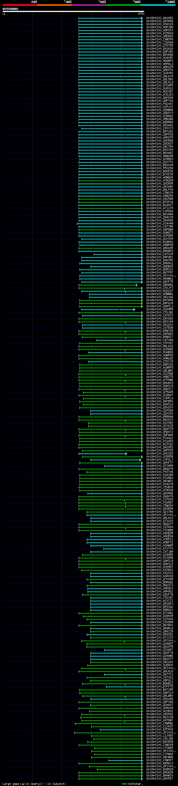The height and width of the screenshot is (786, 178).
Task: Click the short alignment bar for UniRef100_Q8H6N1
Action: (x=108, y=285)
